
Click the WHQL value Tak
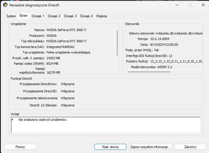[x=156, y=50]
